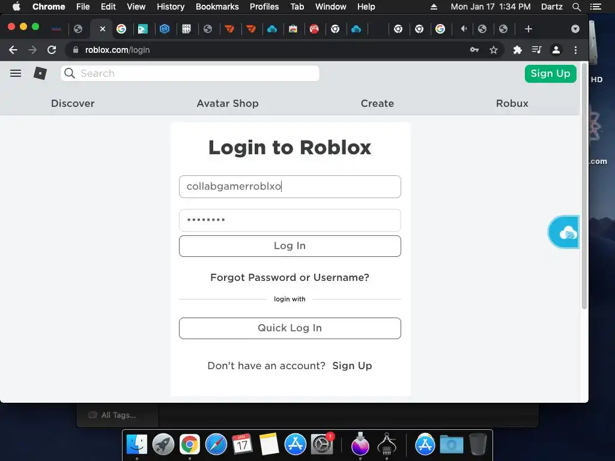Image resolution: width=615 pixels, height=461 pixels.
Task: Open the History menu
Action: [x=171, y=7]
